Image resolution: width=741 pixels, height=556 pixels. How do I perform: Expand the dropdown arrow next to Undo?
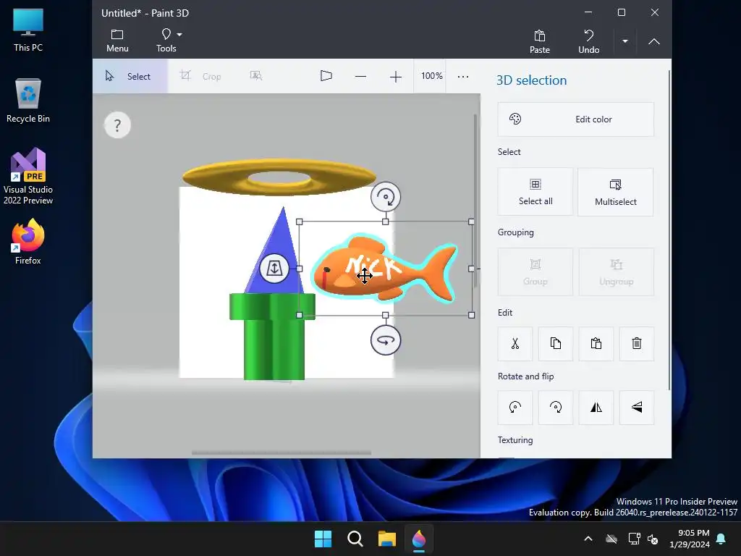(624, 41)
